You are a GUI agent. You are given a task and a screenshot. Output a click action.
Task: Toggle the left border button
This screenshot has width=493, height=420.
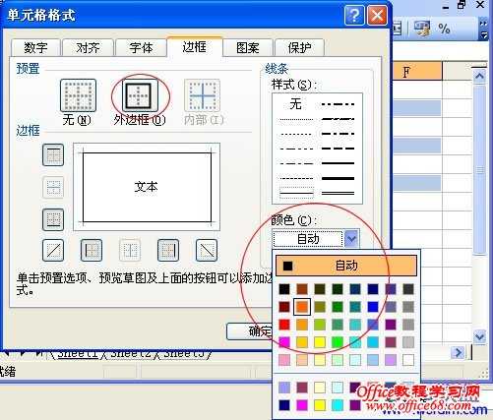point(92,250)
